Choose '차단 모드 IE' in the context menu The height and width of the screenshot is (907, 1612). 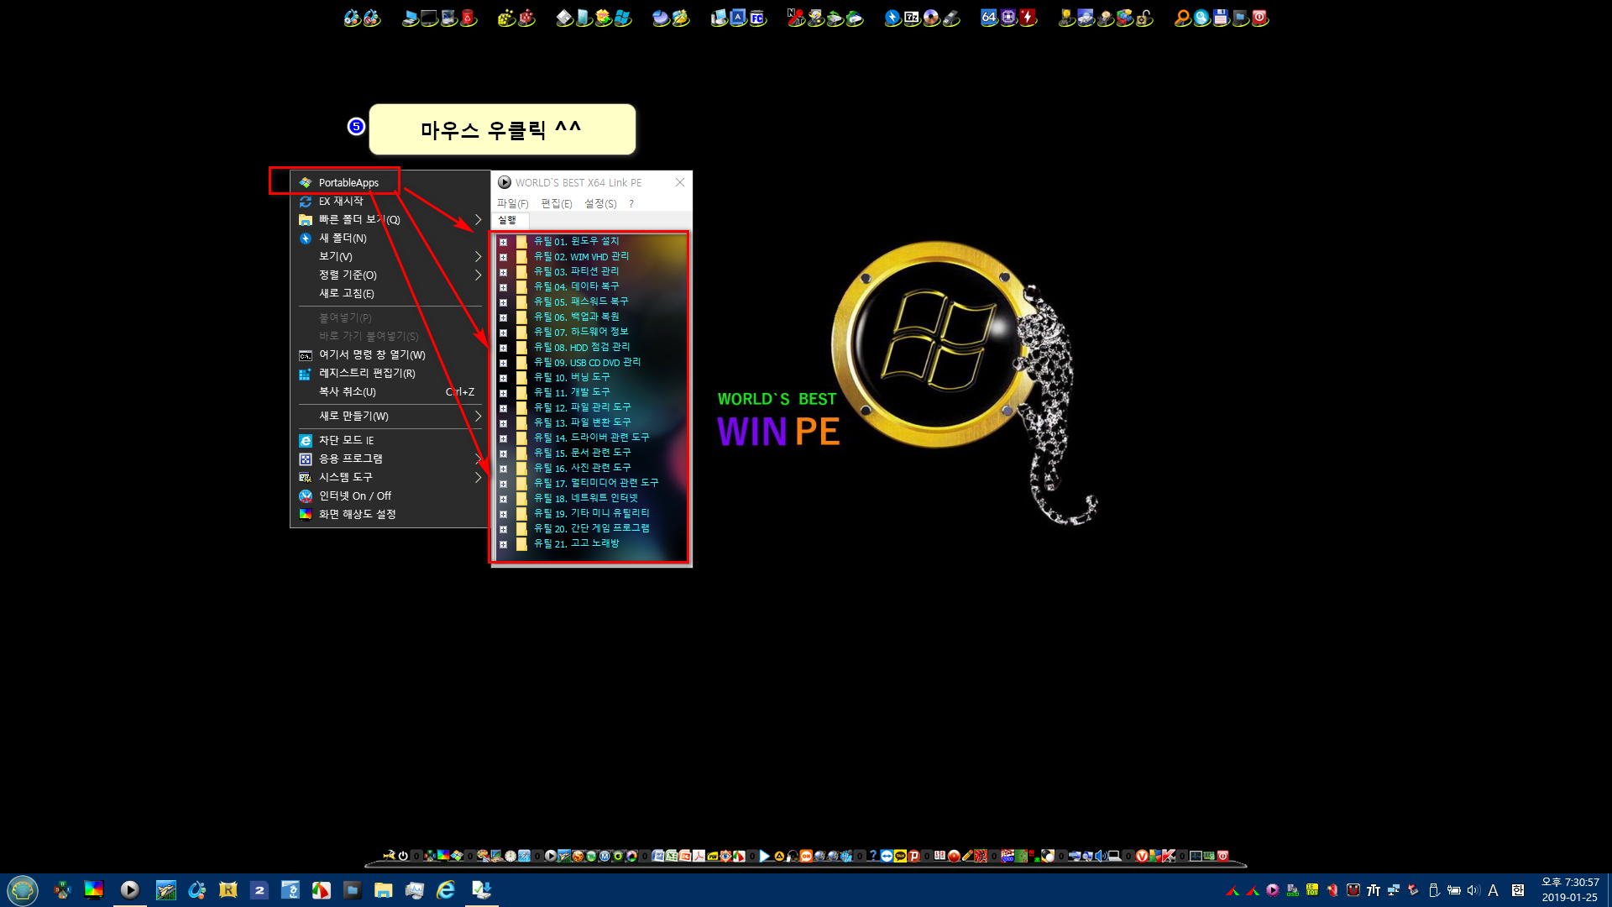[x=390, y=440]
